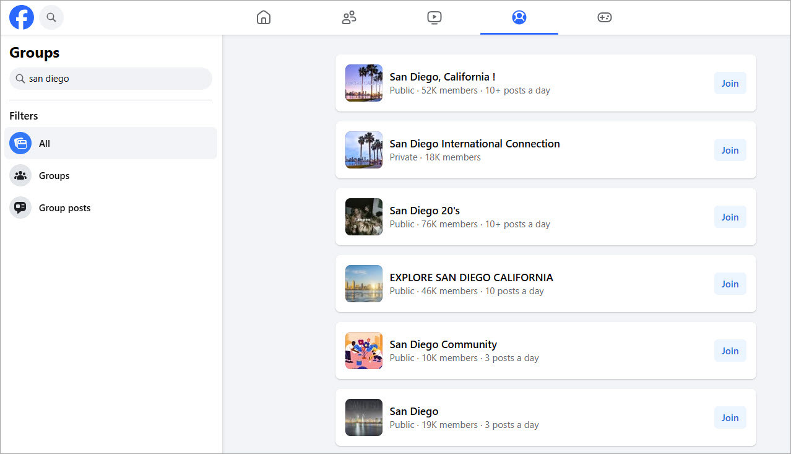Filter results by Group posts
Viewport: 791px width, 454px height.
111,207
